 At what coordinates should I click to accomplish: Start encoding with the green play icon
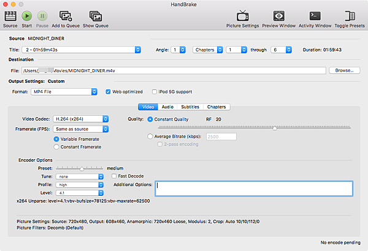click(27, 16)
